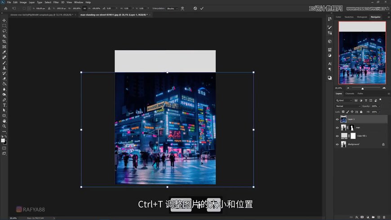The height and width of the screenshot is (220, 391).
Task: Open the Kind layer filter dropdown
Action: pyautogui.click(x=344, y=100)
